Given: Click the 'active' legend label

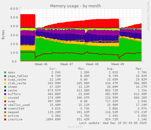Looking at the screenshot, I should click(x=13, y=116).
